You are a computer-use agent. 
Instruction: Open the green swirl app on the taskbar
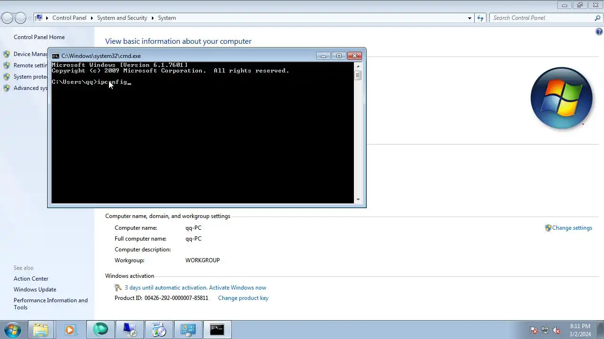pos(100,330)
